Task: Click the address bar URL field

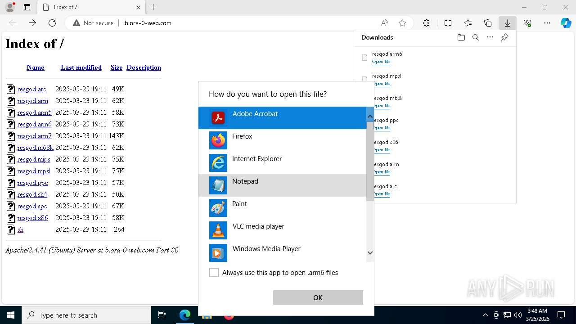Action: [247, 23]
